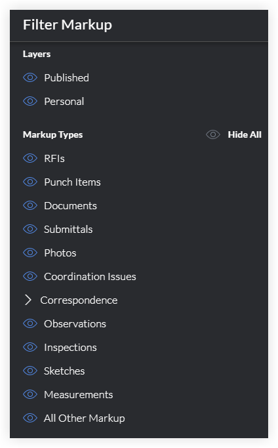
Task: Toggle visibility of Personal layer
Action: (30, 101)
